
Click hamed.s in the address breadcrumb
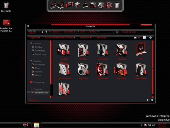[x=93, y=32]
